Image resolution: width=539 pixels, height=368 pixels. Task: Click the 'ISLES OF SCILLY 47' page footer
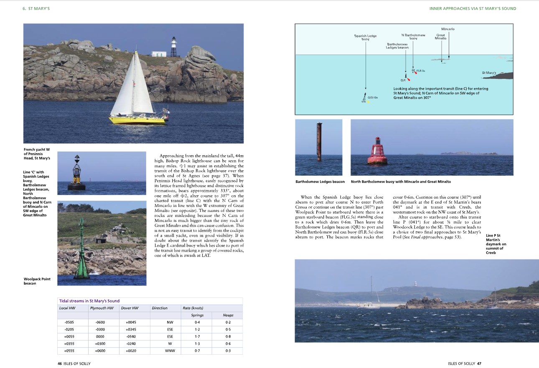[x=464, y=363]
